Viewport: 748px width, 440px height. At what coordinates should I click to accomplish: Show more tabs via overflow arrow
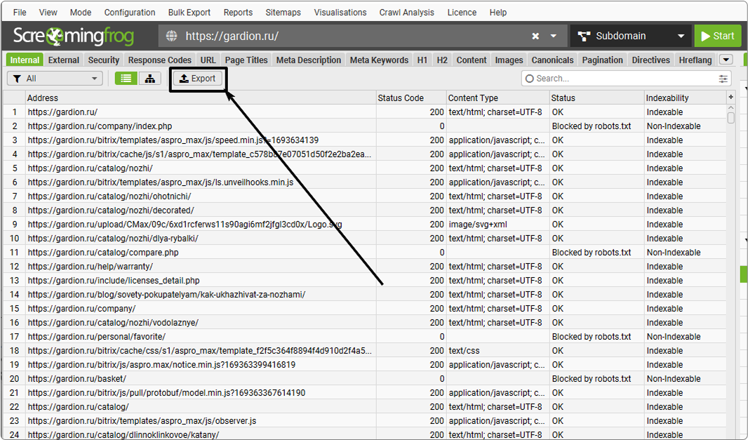726,60
